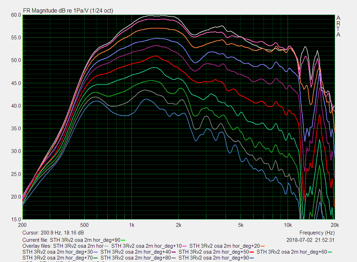Click the chart title 'FR Magnitude dB re 1Pa/V (1/24 oct)'
Screen dimensions: 357x262
[68, 10]
